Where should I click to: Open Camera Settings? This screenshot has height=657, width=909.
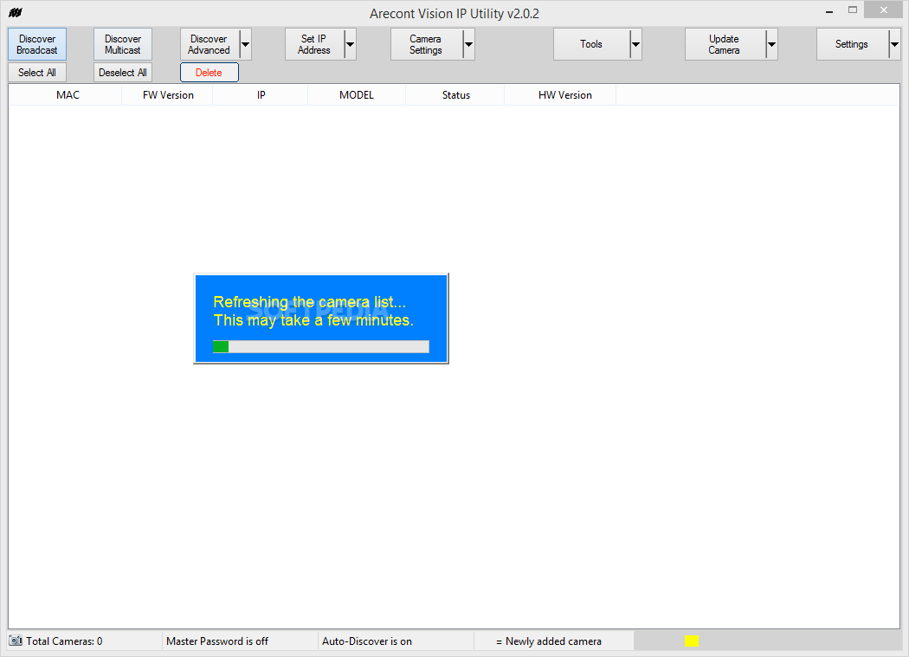click(426, 44)
